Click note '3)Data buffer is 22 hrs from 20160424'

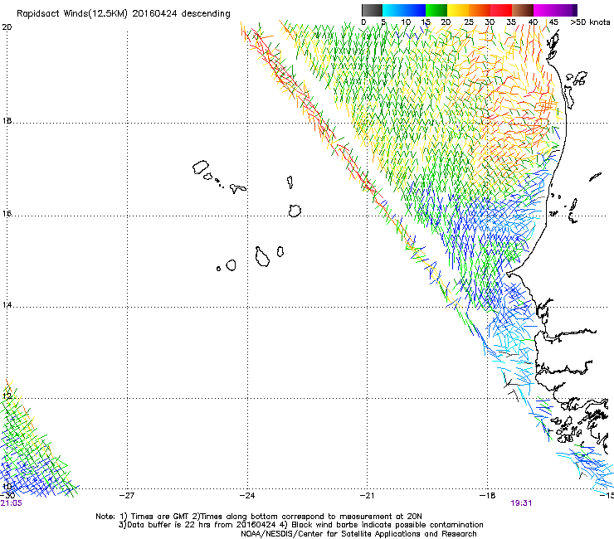click(x=197, y=525)
